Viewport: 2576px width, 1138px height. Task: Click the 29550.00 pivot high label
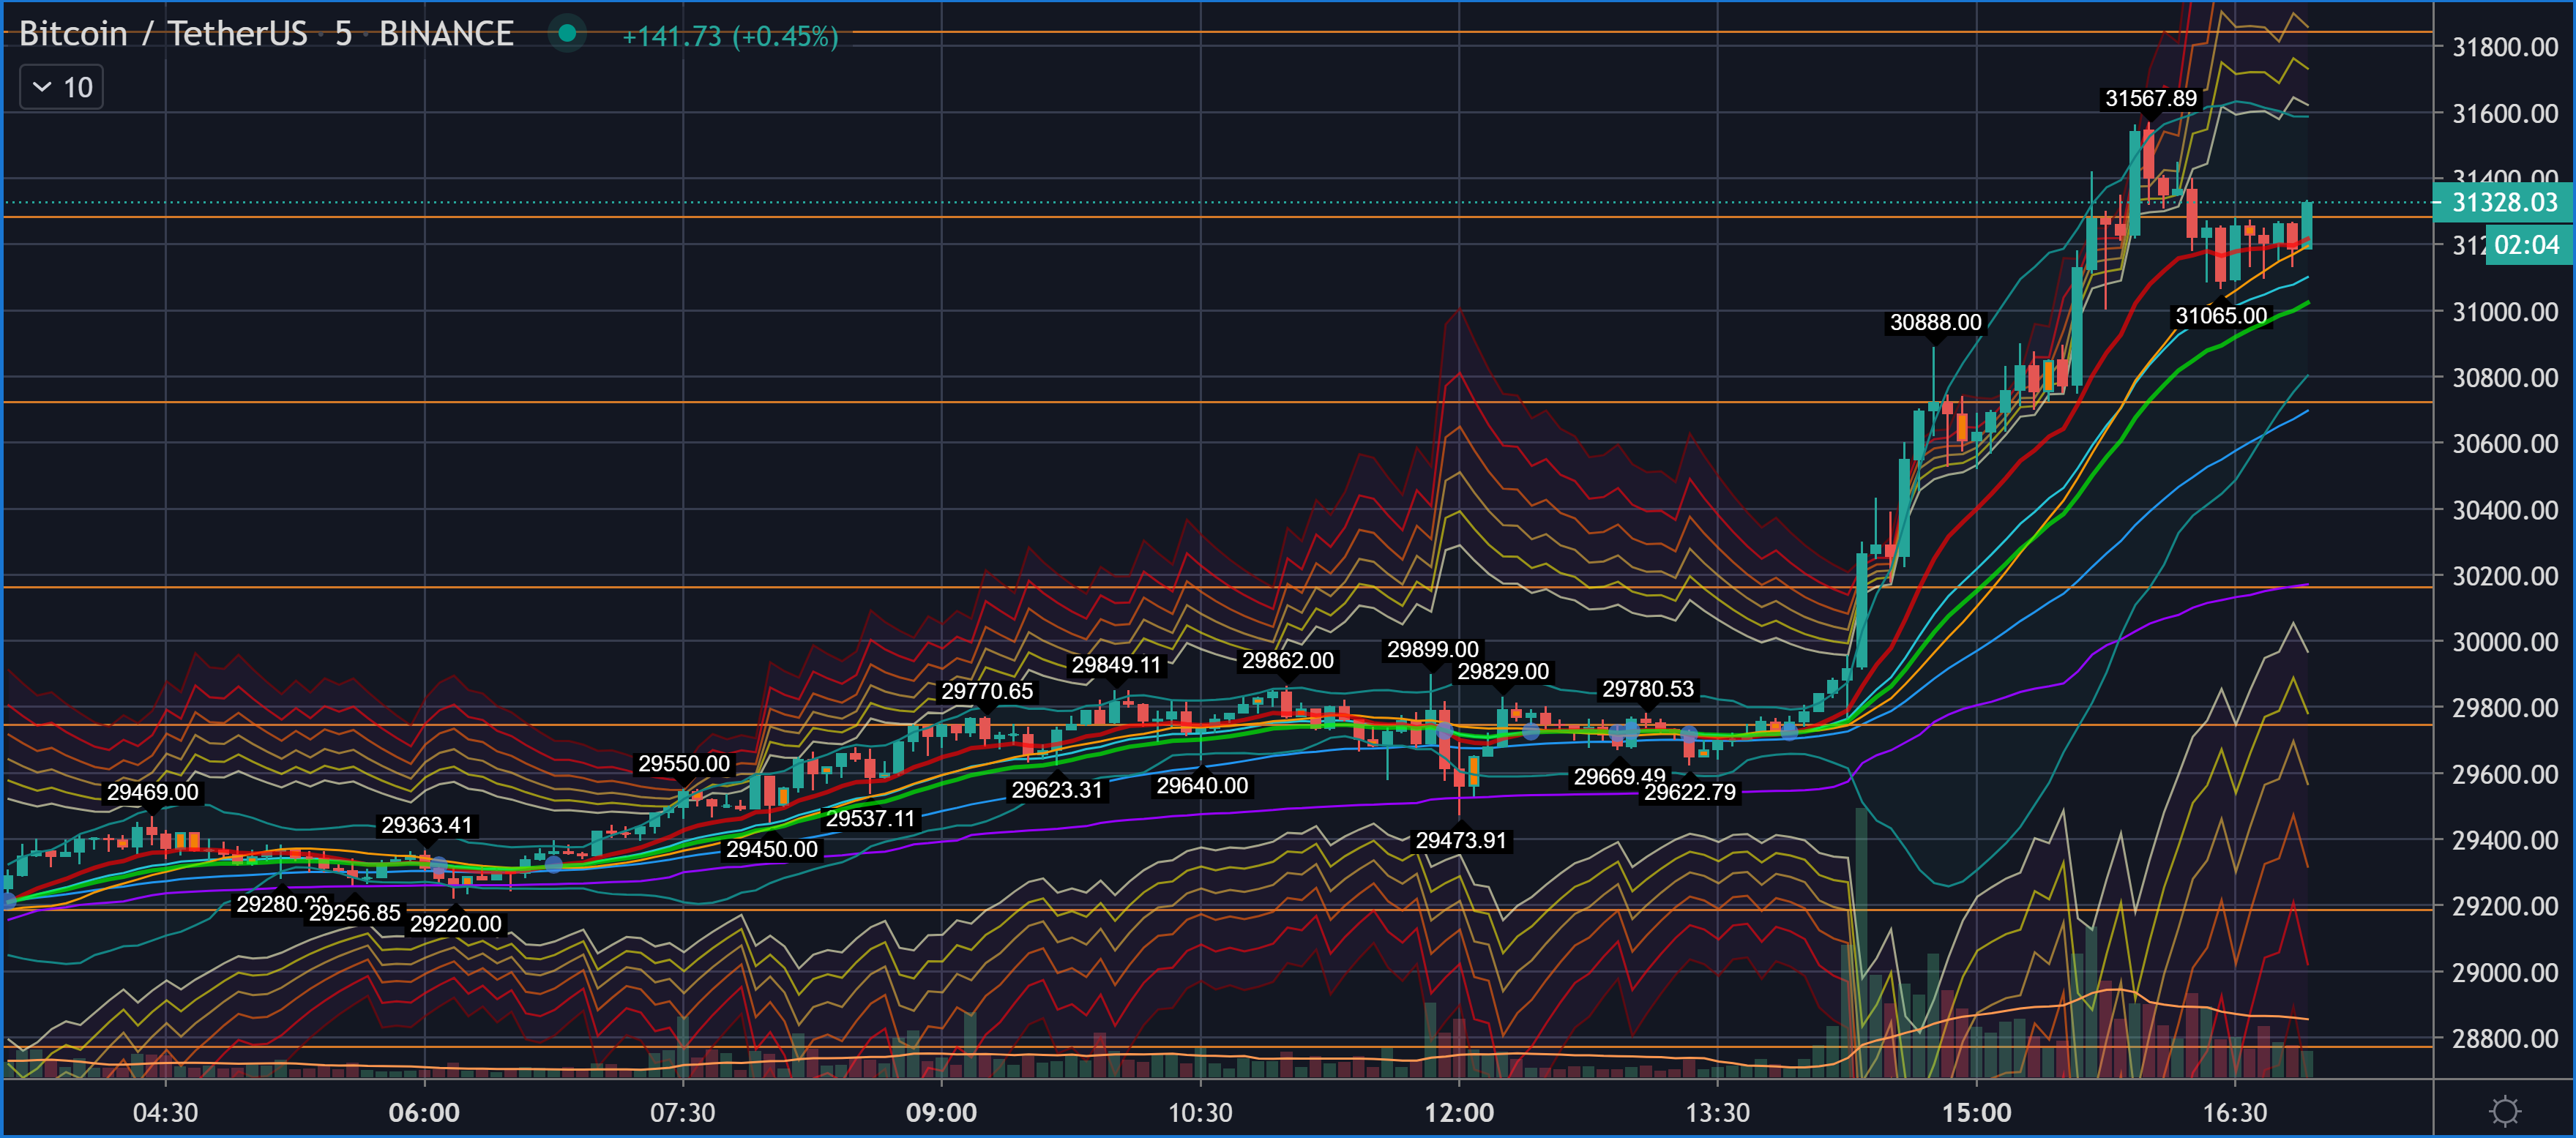point(684,764)
